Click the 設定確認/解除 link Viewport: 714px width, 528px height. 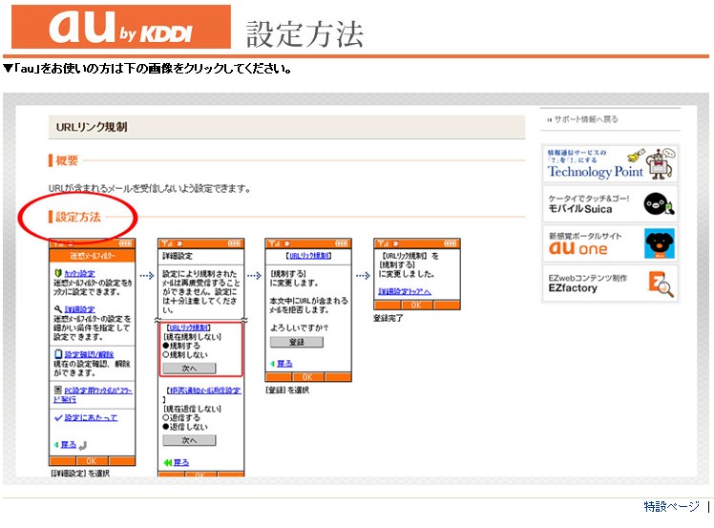[x=88, y=353]
